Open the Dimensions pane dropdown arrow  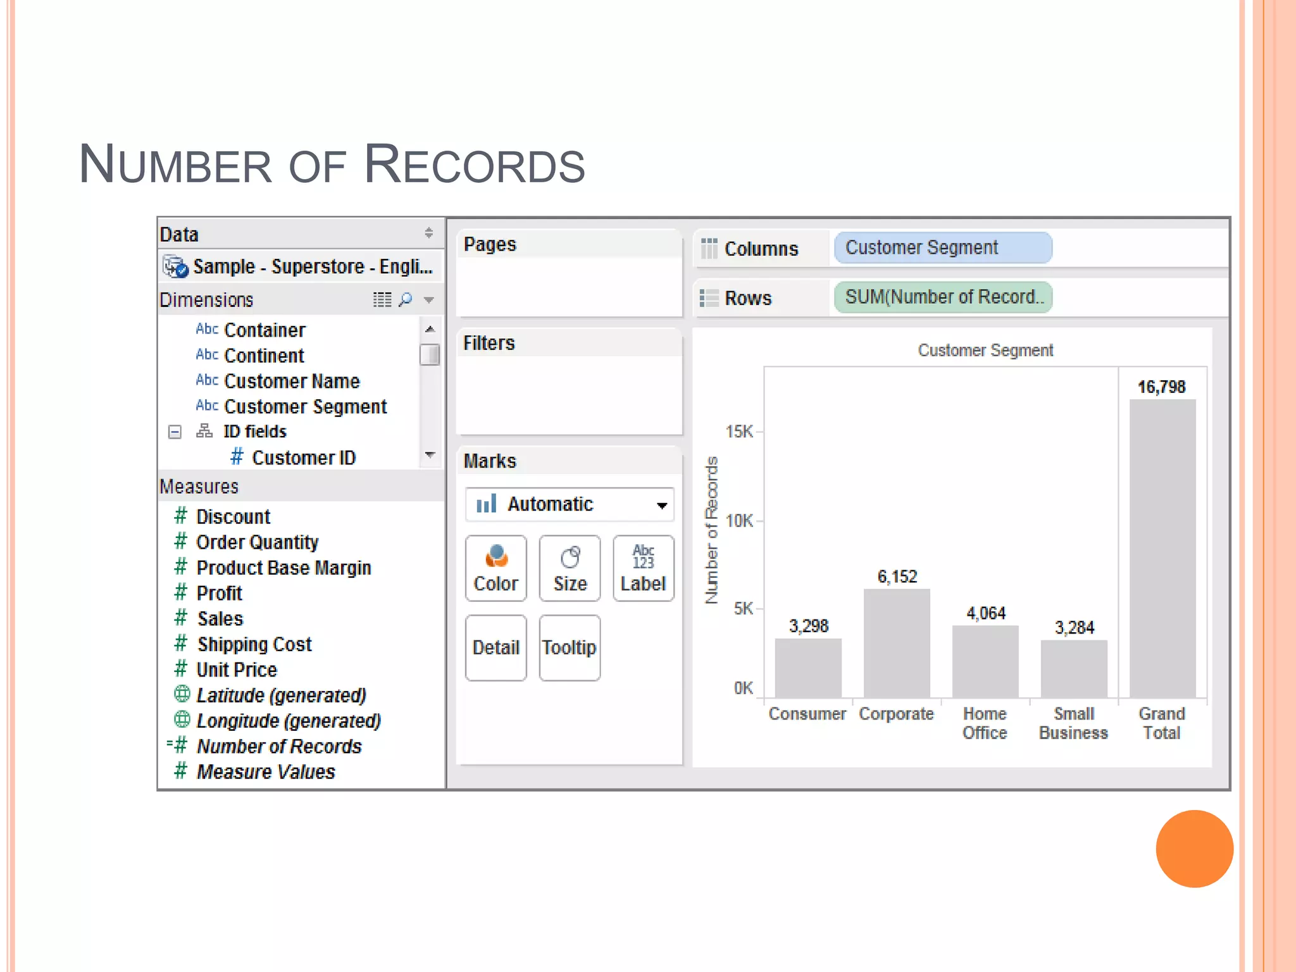pos(429,300)
